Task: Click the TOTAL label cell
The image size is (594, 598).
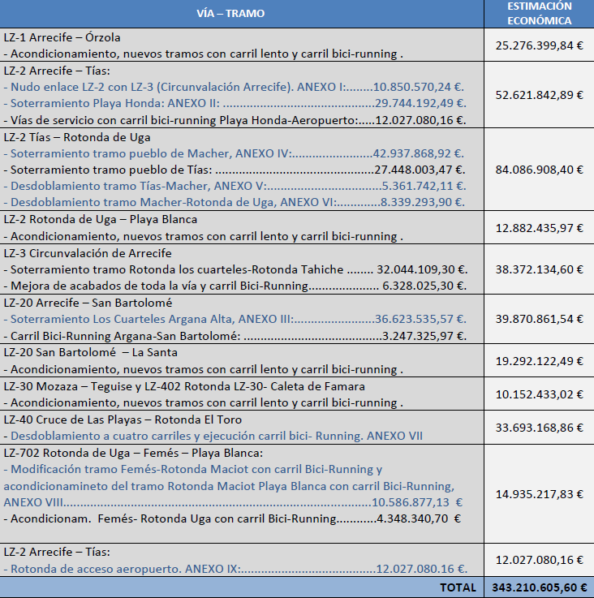Action: (458, 587)
